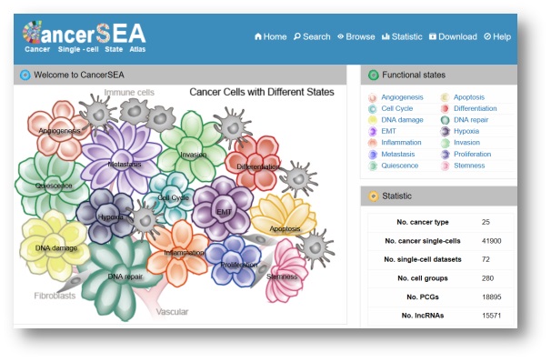Click the orange Statistic panel header icon
This screenshot has height=362, width=551.
tap(373, 196)
